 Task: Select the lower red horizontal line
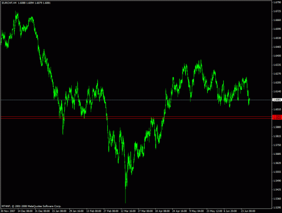(137, 119)
